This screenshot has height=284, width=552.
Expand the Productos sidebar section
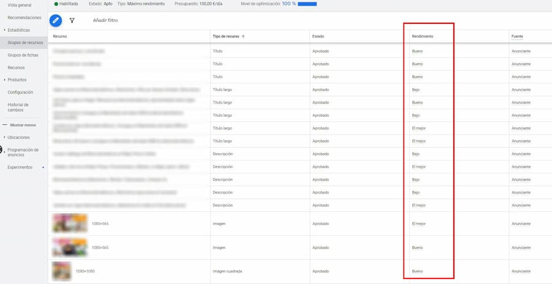pyautogui.click(x=5, y=80)
